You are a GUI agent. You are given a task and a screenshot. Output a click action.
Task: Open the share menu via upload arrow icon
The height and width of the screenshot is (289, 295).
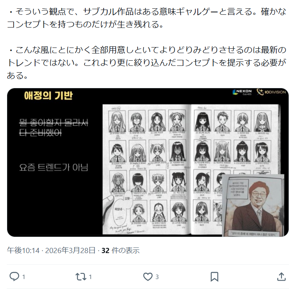point(281,277)
